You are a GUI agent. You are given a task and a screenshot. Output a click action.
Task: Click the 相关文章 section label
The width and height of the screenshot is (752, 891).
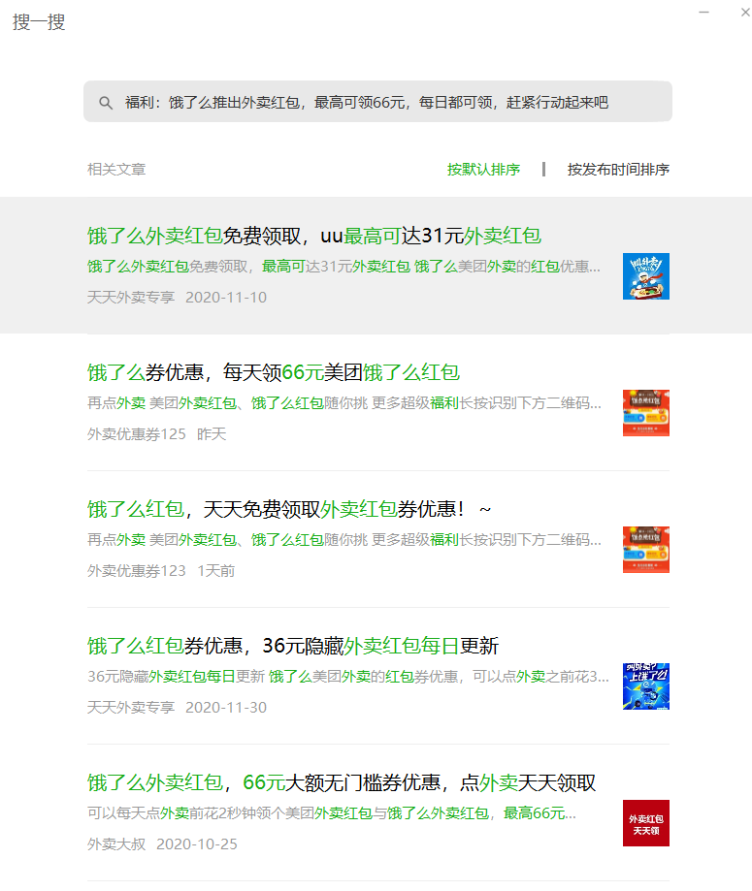point(116,170)
